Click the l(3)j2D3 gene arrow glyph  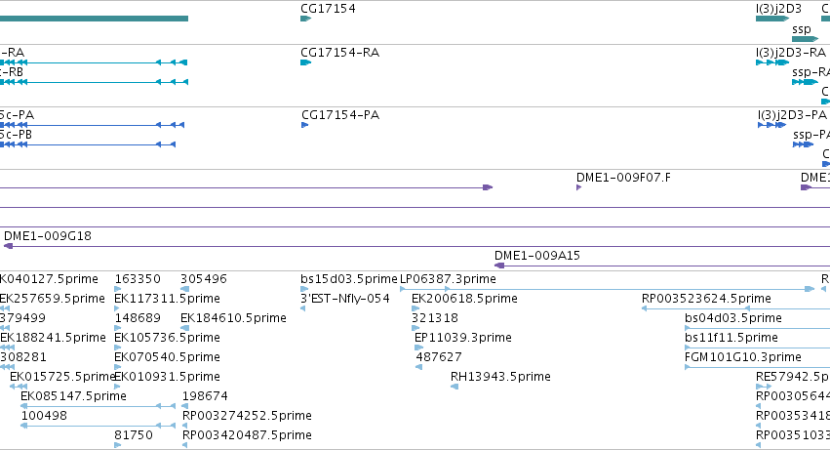tap(772, 19)
